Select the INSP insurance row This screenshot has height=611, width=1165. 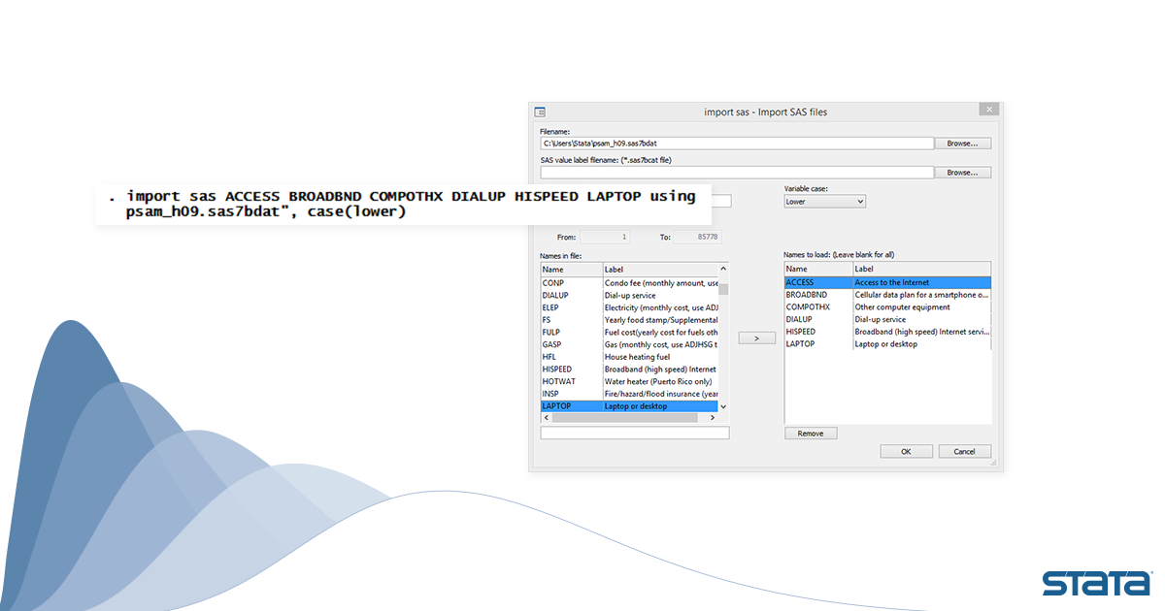coord(629,394)
